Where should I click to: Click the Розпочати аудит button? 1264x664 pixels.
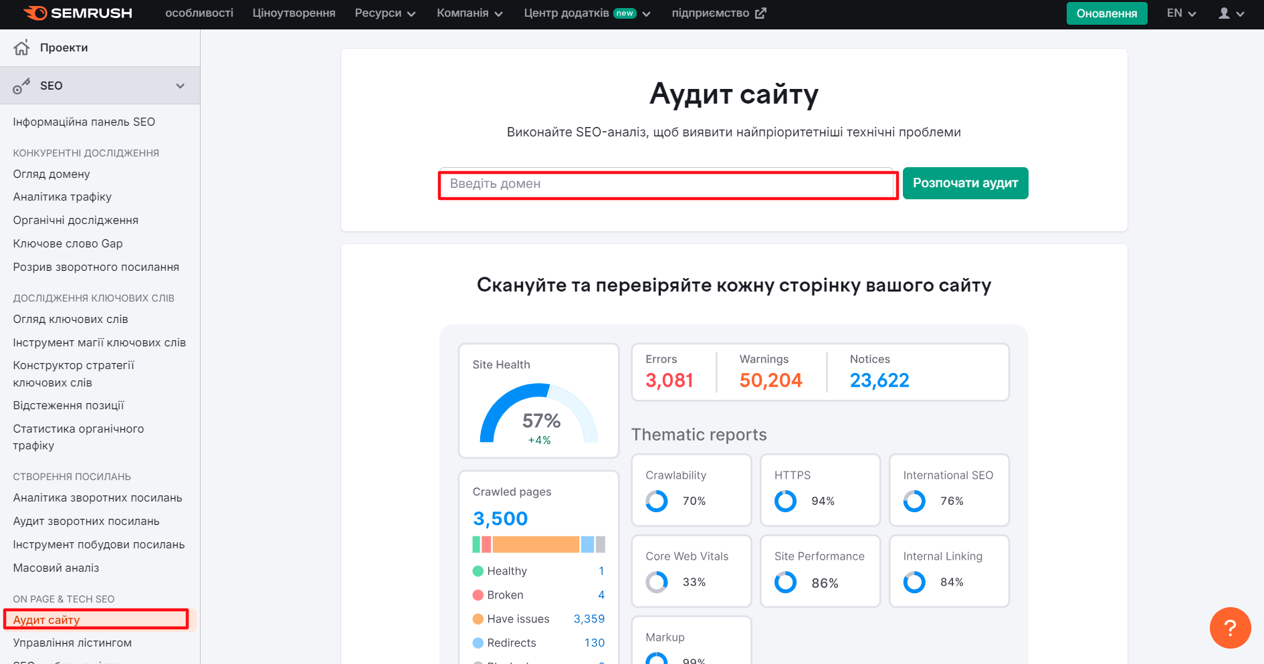(x=965, y=183)
